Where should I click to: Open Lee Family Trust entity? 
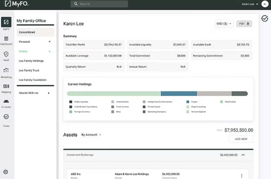click(x=29, y=71)
